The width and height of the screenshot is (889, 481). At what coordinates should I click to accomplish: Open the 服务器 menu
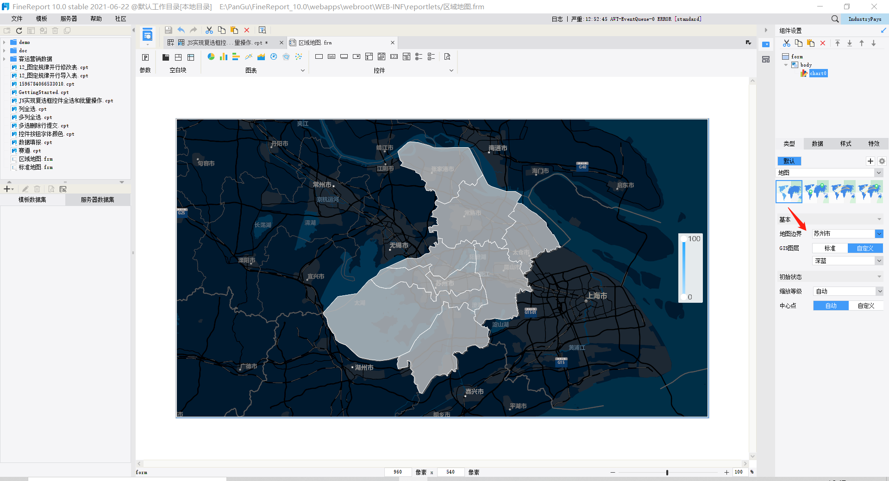[x=69, y=19]
